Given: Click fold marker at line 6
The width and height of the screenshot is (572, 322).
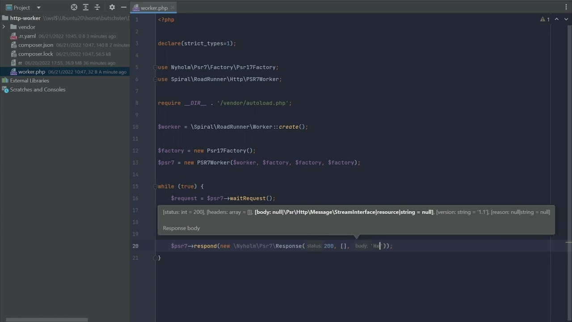Looking at the screenshot, I should point(156,79).
